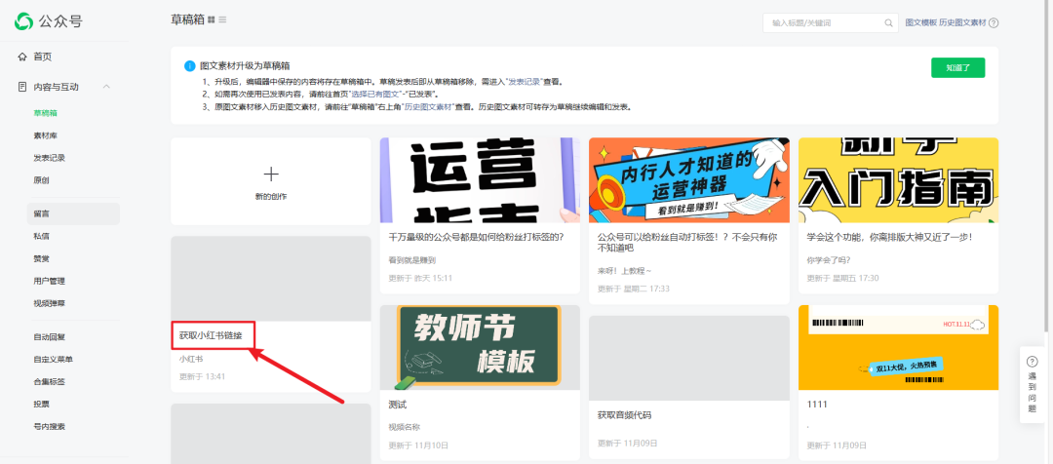Go to 首页 via home icon

tap(22, 57)
